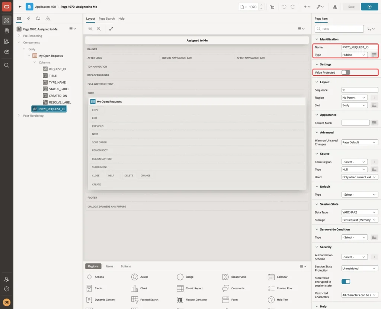The width and height of the screenshot is (381, 309).
Task: Click the Save button
Action: point(351,7)
